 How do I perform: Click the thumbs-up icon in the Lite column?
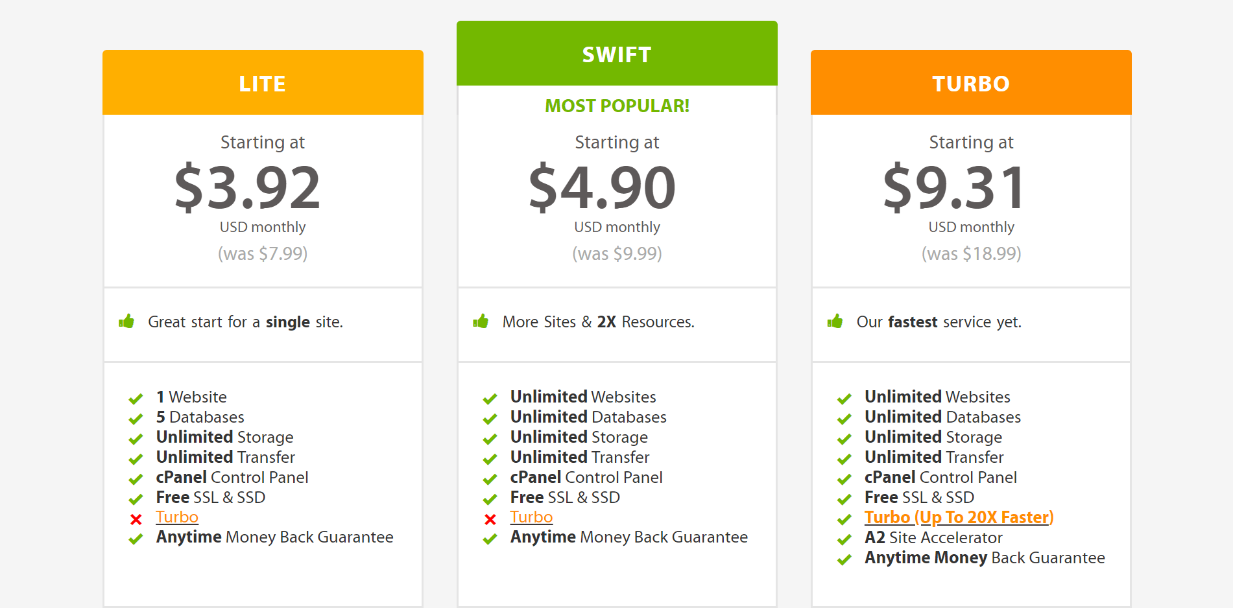pyautogui.click(x=127, y=322)
